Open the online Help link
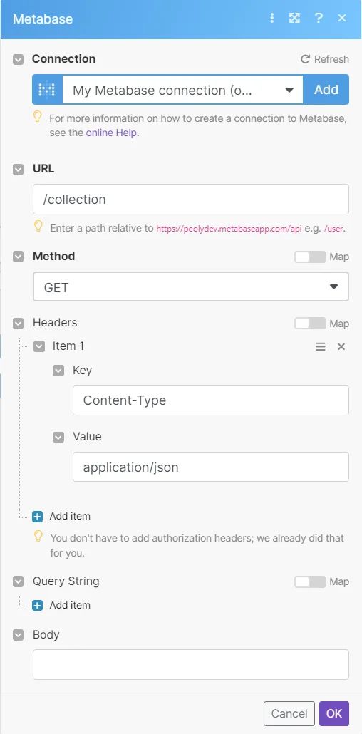Image resolution: width=362 pixels, height=734 pixels. [111, 133]
